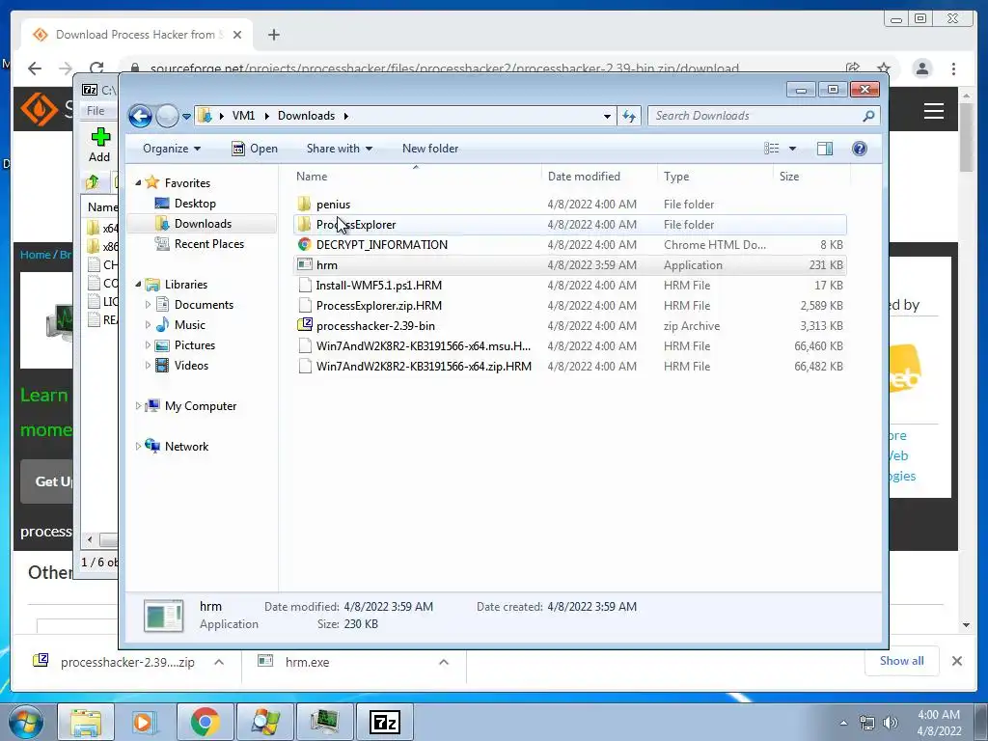Screen dimensions: 988x741
Task: Select the Music library
Action: click(x=190, y=325)
